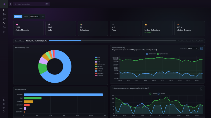Click the orange padlock Locked Collections icon
Image resolution: width=211 pixels, height=118 pixels.
click(x=146, y=24)
